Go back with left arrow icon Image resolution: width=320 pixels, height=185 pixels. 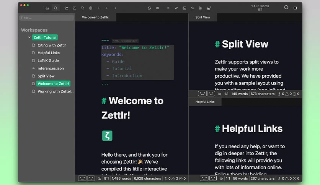107,8
